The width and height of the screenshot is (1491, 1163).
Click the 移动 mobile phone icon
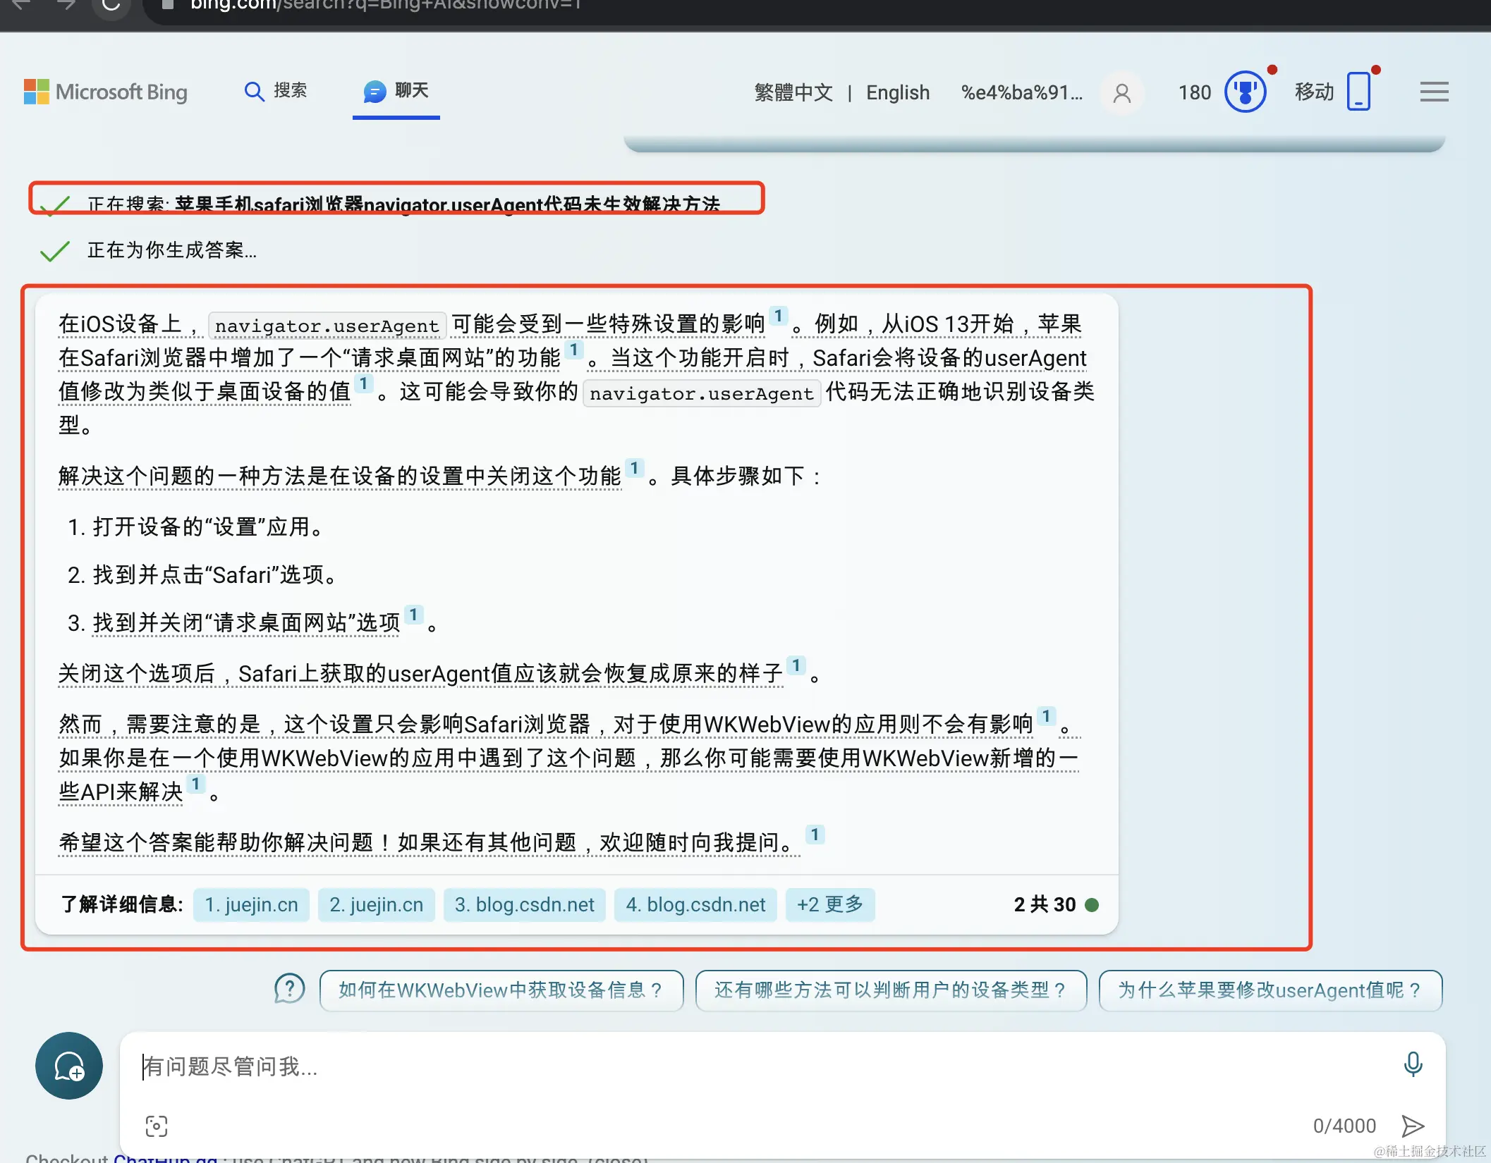1356,92
